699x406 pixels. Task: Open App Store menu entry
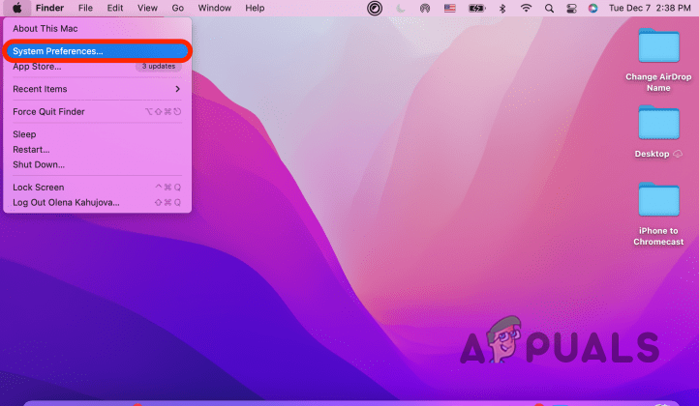coord(97,67)
